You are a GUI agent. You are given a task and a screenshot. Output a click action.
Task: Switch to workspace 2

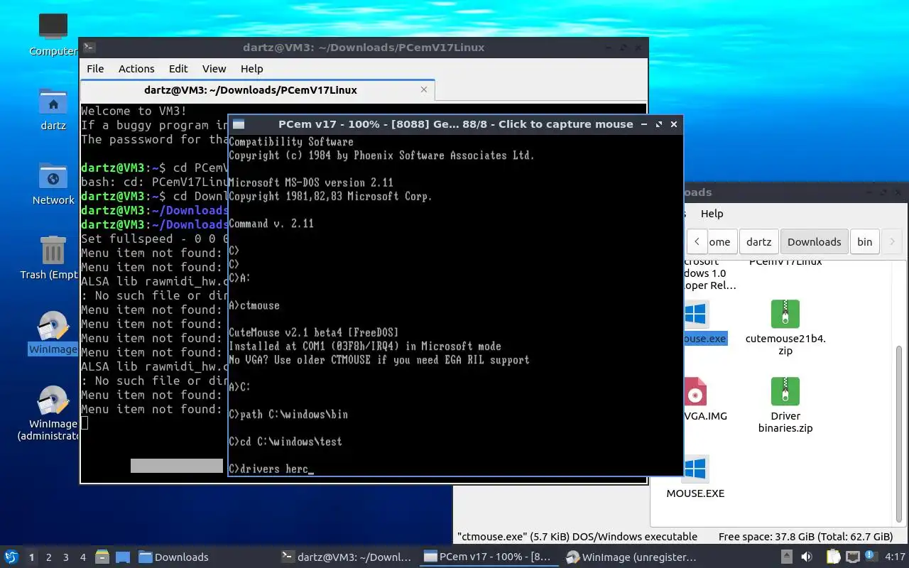pos(49,557)
